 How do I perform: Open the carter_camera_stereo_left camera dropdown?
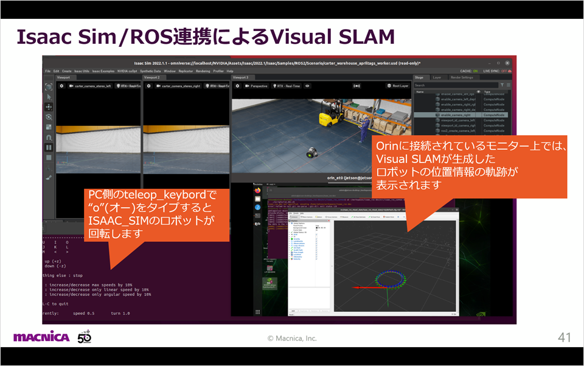[x=90, y=86]
